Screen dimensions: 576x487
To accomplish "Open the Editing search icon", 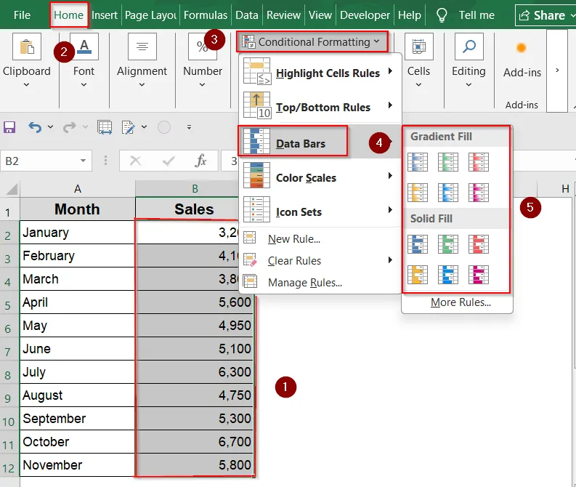I will coord(468,47).
